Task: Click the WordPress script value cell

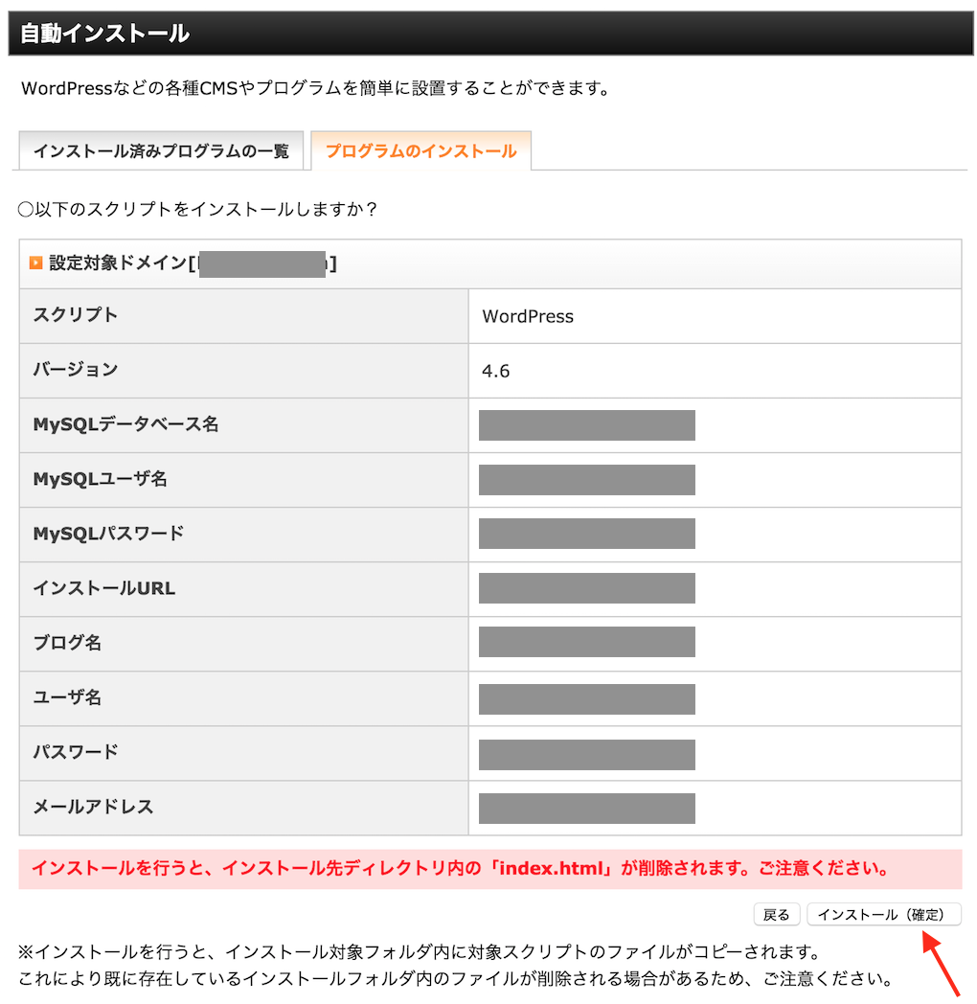Action: point(528,316)
